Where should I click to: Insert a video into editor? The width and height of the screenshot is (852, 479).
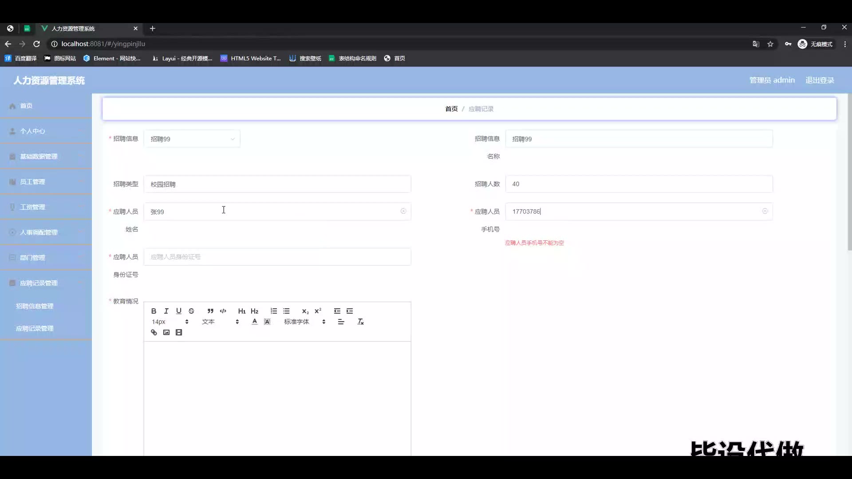click(x=179, y=332)
